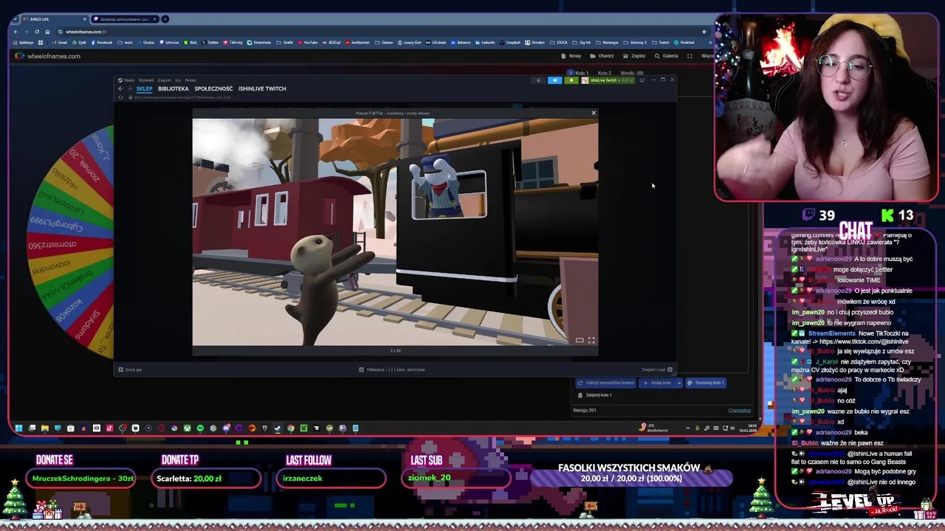The image size is (945, 531).
Task: Click the spinning name wheel
Action: click(x=70, y=243)
